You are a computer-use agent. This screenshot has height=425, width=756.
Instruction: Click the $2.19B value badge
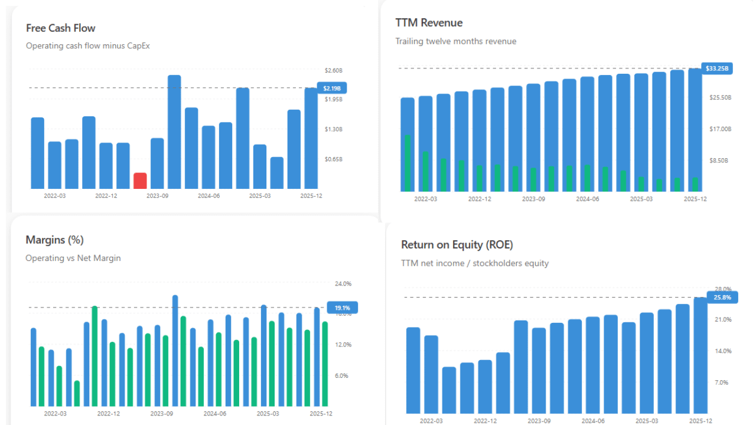(x=331, y=88)
